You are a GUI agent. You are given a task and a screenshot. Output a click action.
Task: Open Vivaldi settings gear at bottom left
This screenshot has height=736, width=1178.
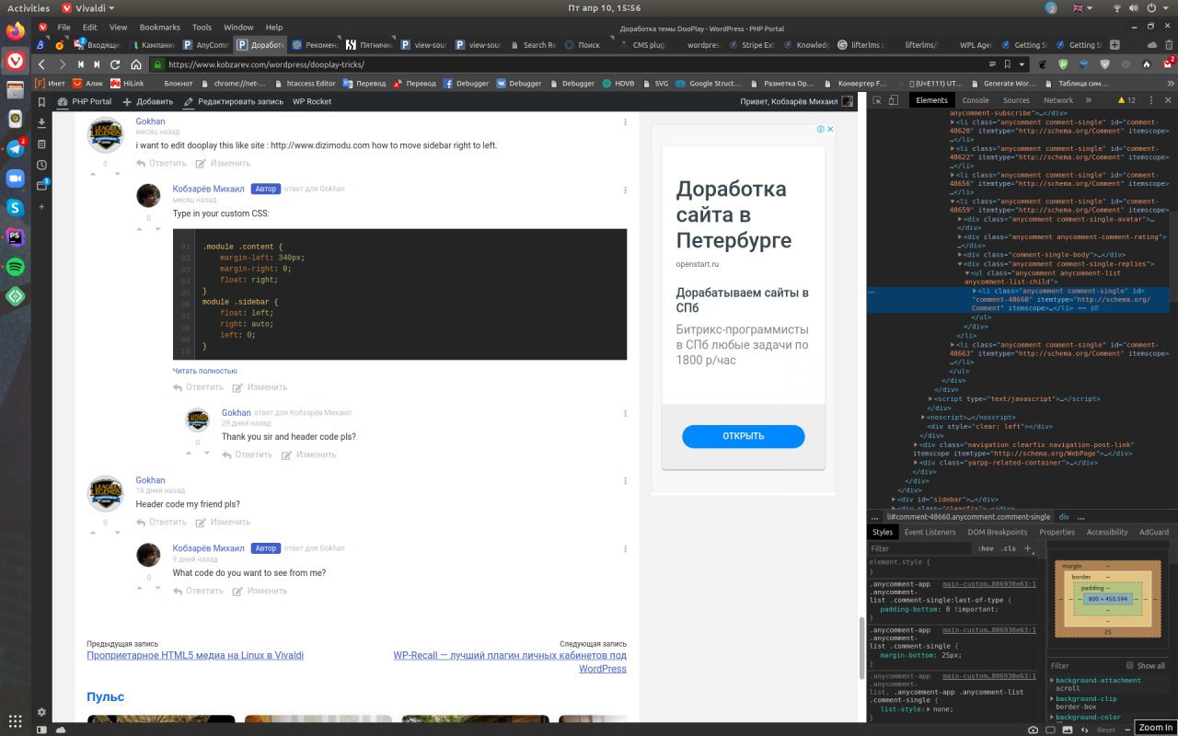41,712
